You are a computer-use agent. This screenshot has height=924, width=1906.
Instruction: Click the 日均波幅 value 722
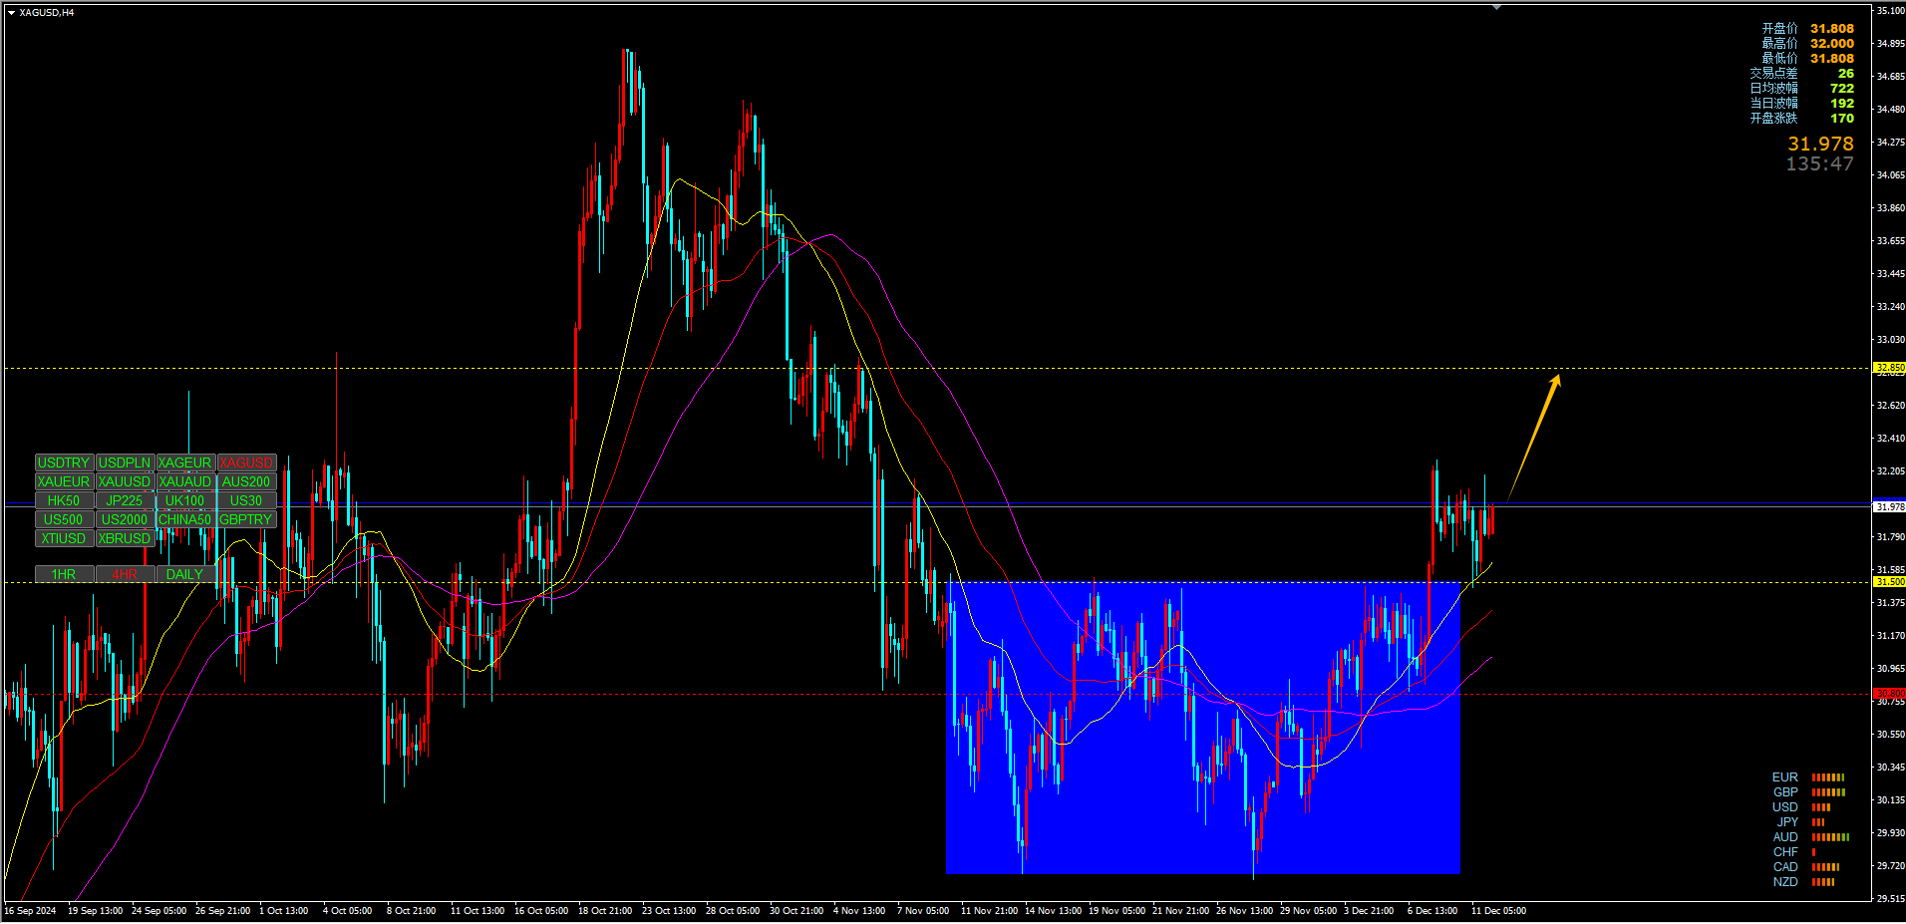pos(1842,89)
